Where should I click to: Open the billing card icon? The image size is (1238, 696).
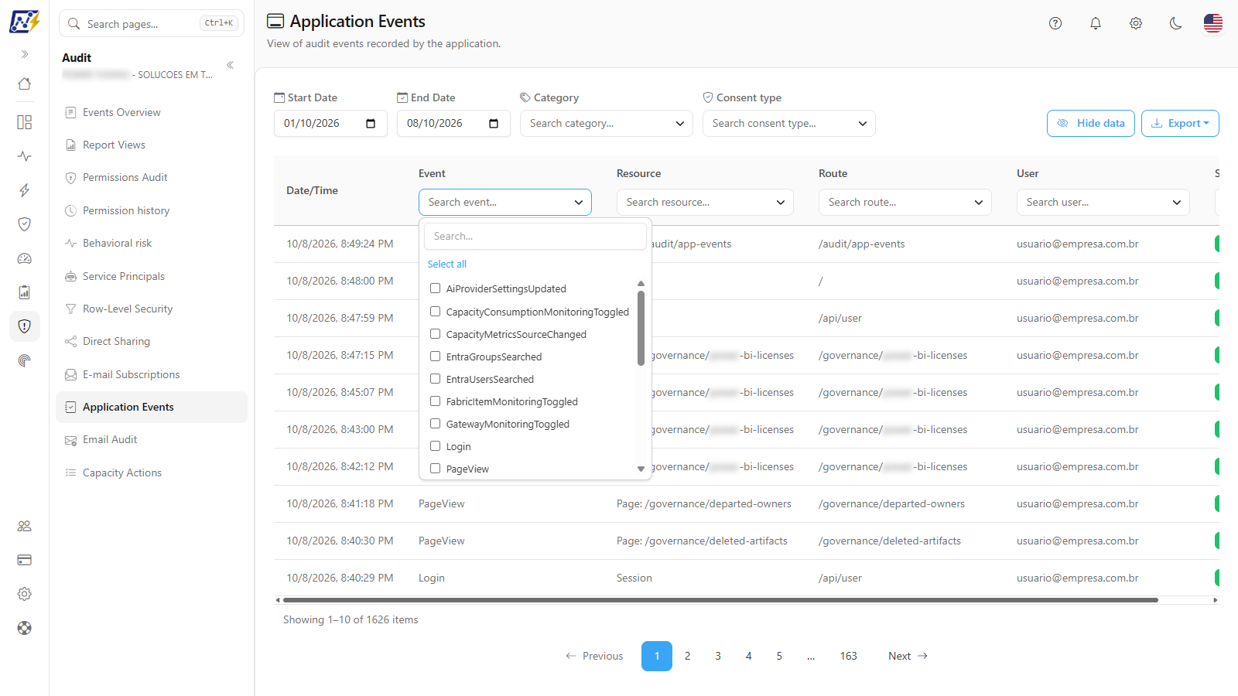click(25, 560)
